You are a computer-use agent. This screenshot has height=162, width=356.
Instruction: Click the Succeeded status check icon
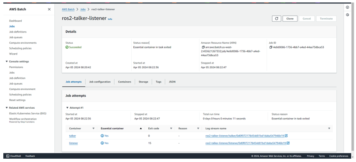(67, 47)
